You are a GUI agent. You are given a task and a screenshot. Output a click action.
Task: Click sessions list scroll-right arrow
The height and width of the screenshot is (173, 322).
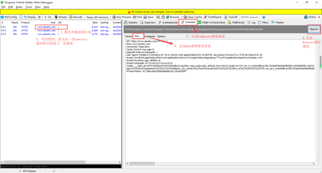click(120, 162)
